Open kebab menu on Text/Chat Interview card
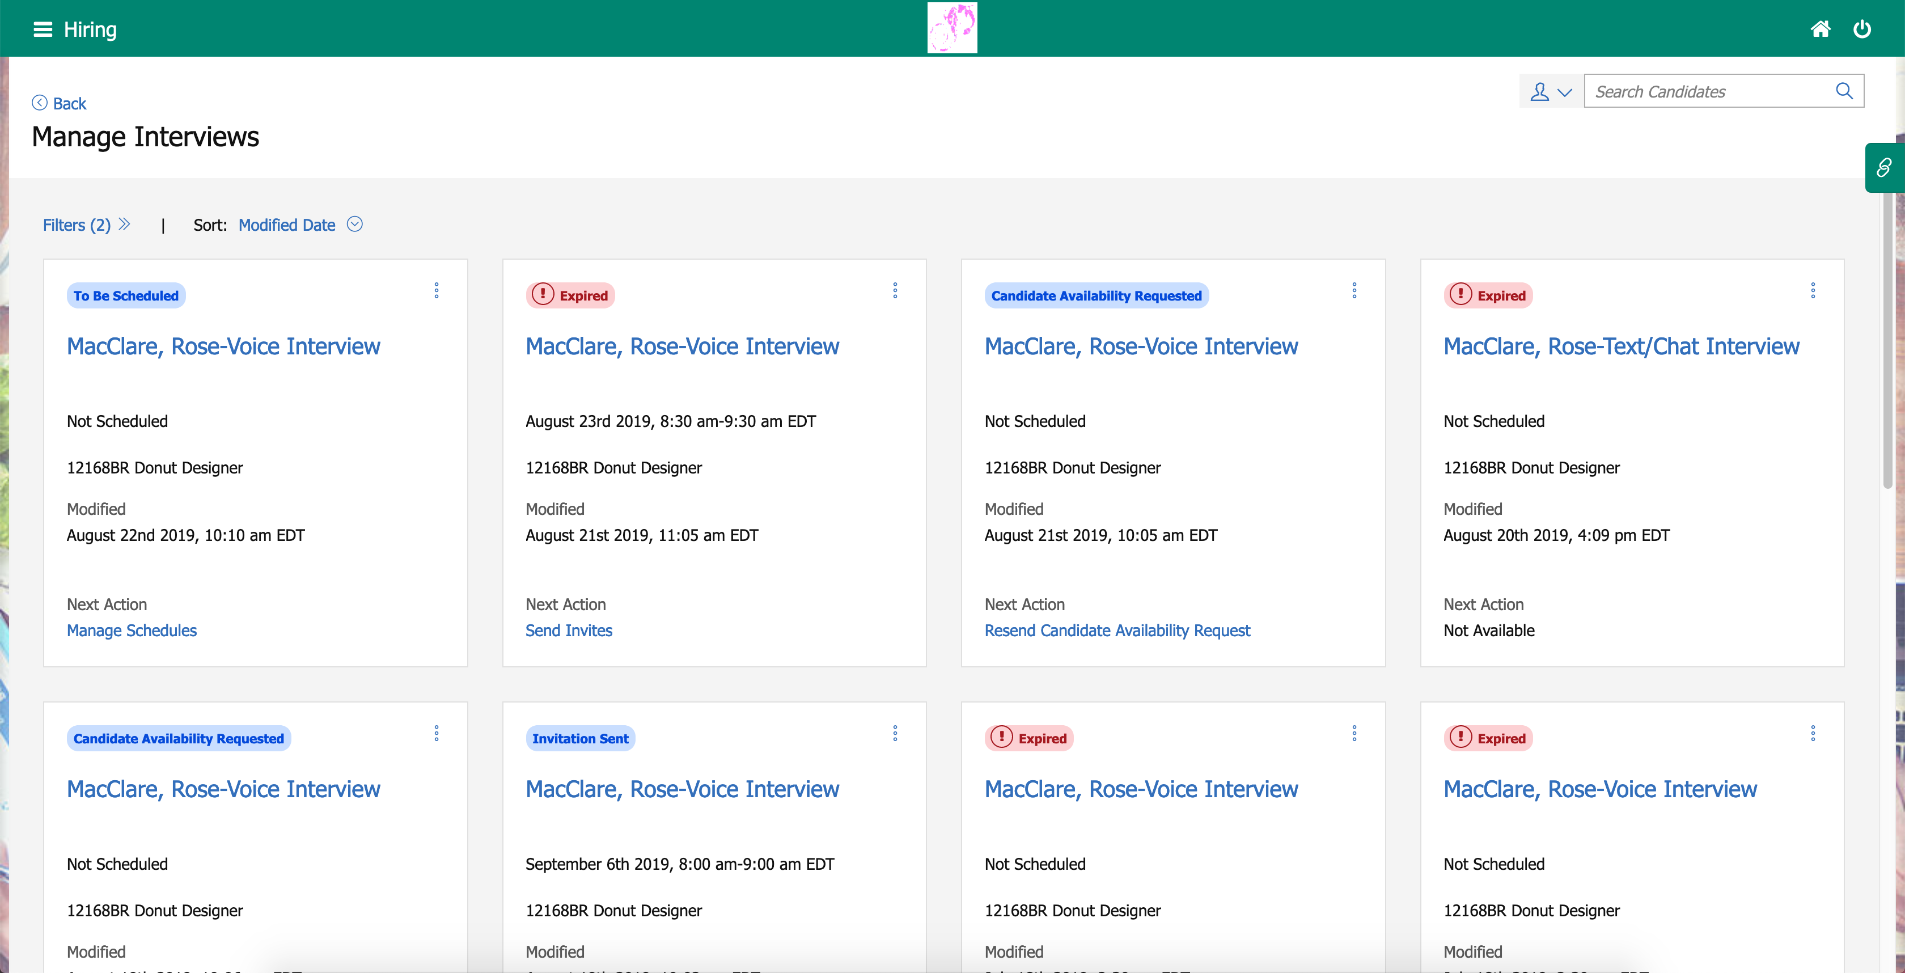This screenshot has width=1905, height=973. click(1813, 290)
